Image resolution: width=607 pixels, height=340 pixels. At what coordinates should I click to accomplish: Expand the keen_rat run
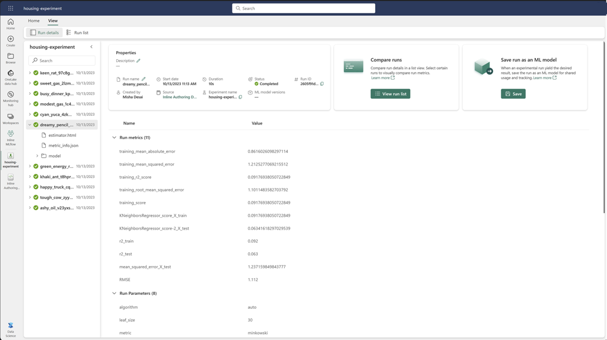pyautogui.click(x=30, y=73)
